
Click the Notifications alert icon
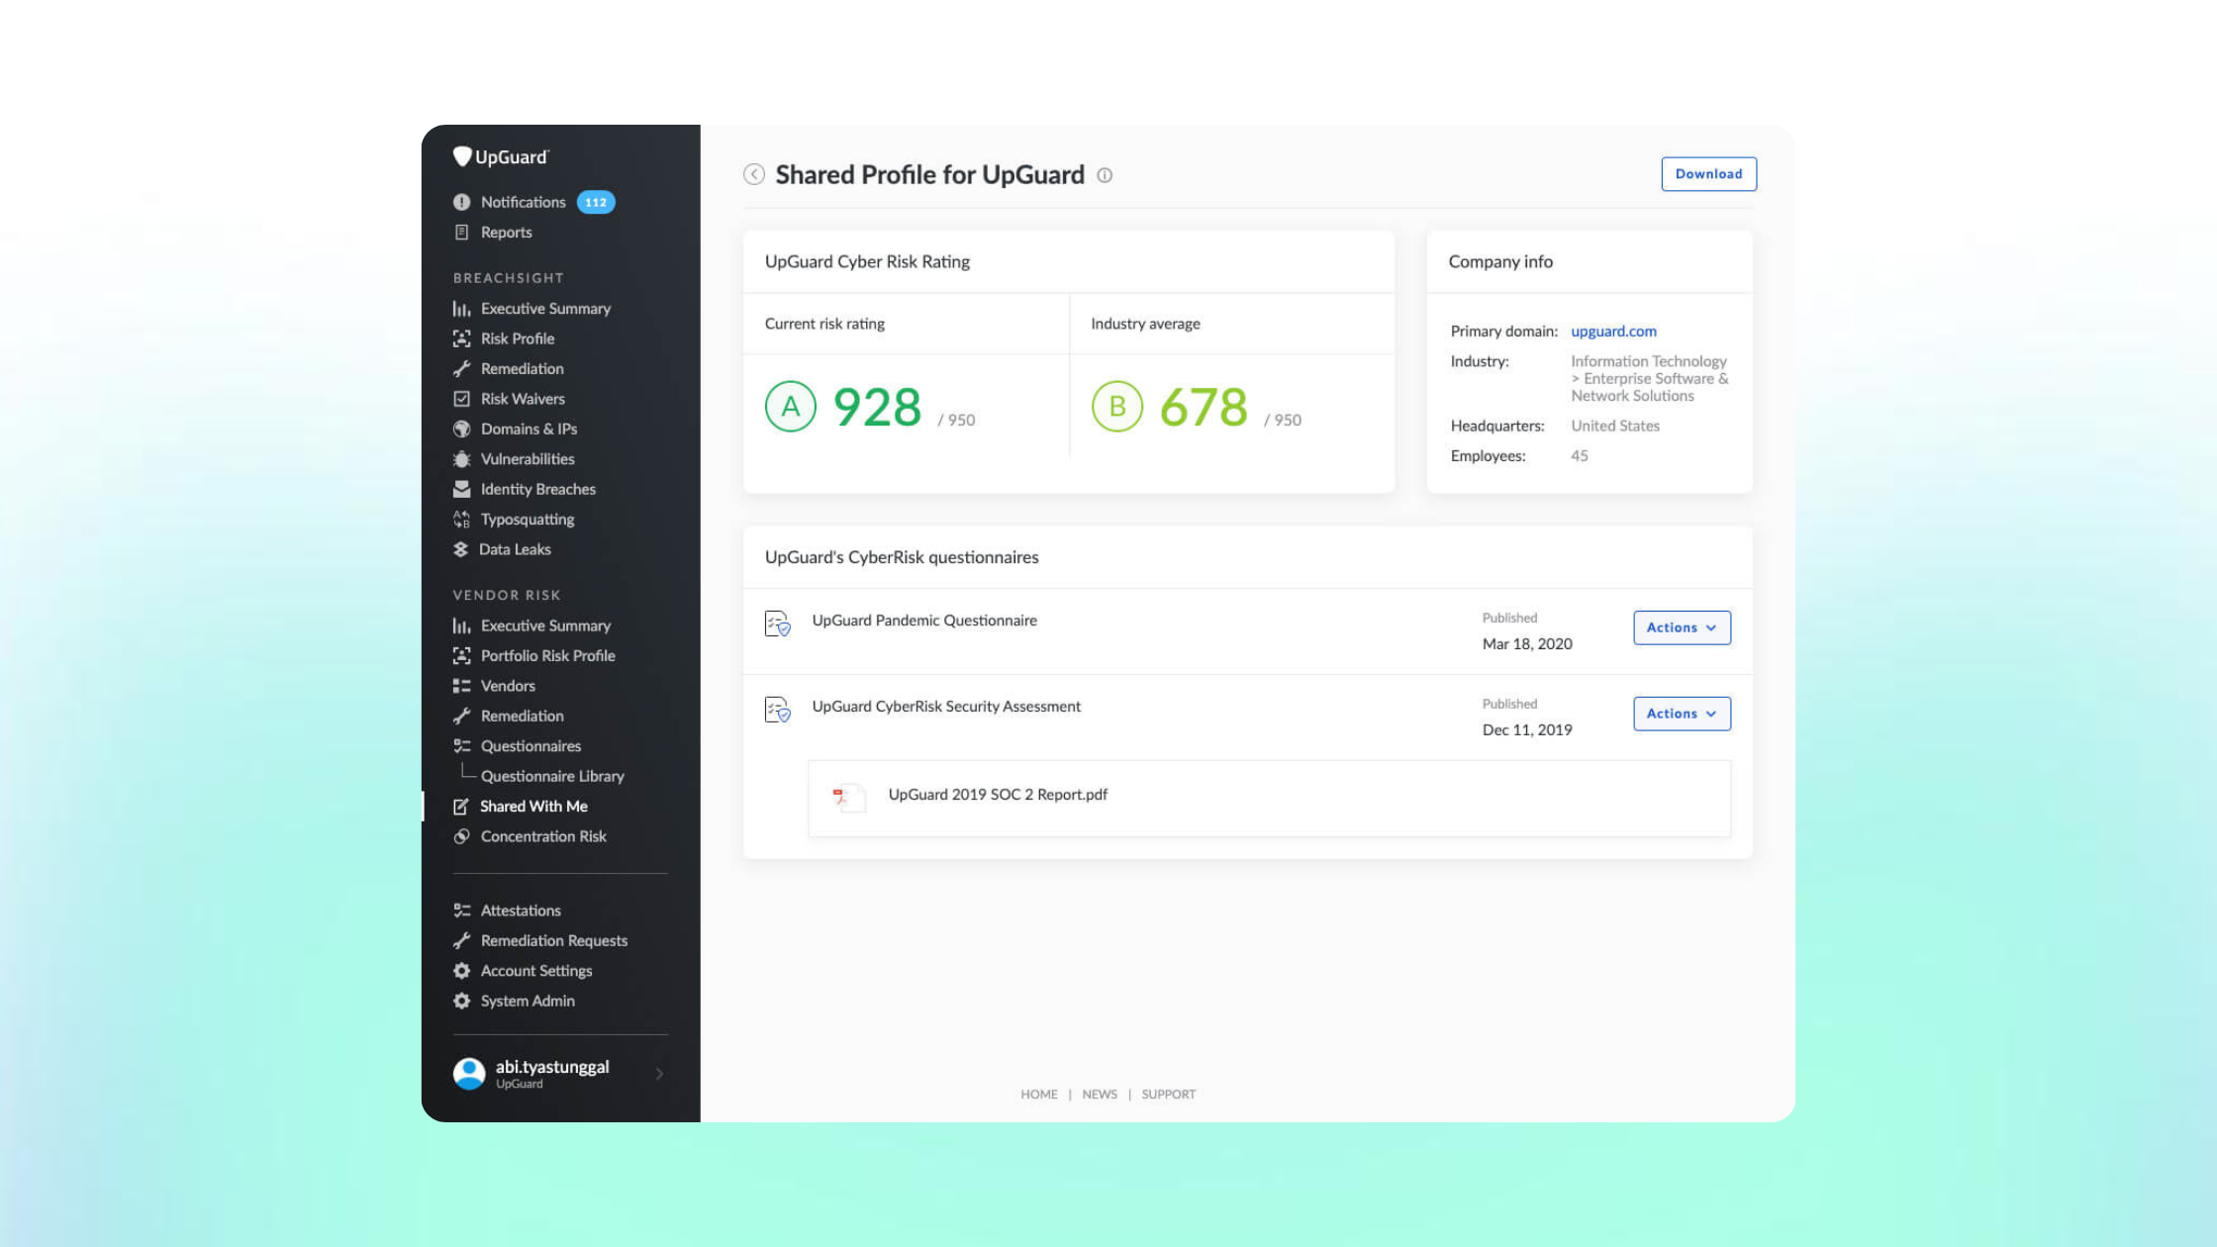coord(461,202)
